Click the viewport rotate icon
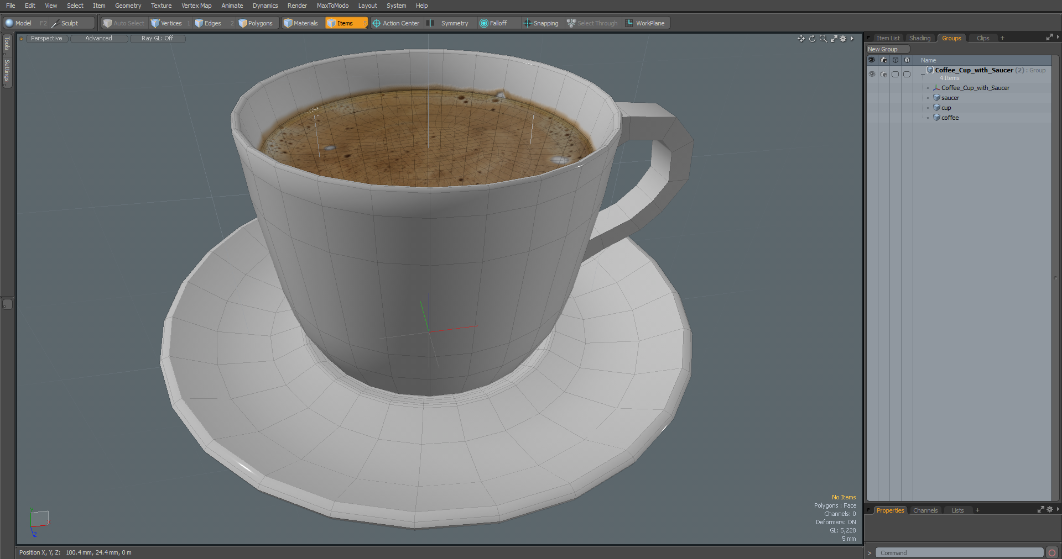 (812, 39)
